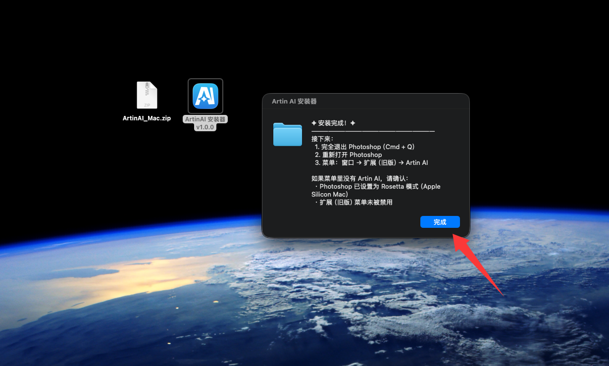Click the blue folder icon in dialog

pyautogui.click(x=288, y=134)
